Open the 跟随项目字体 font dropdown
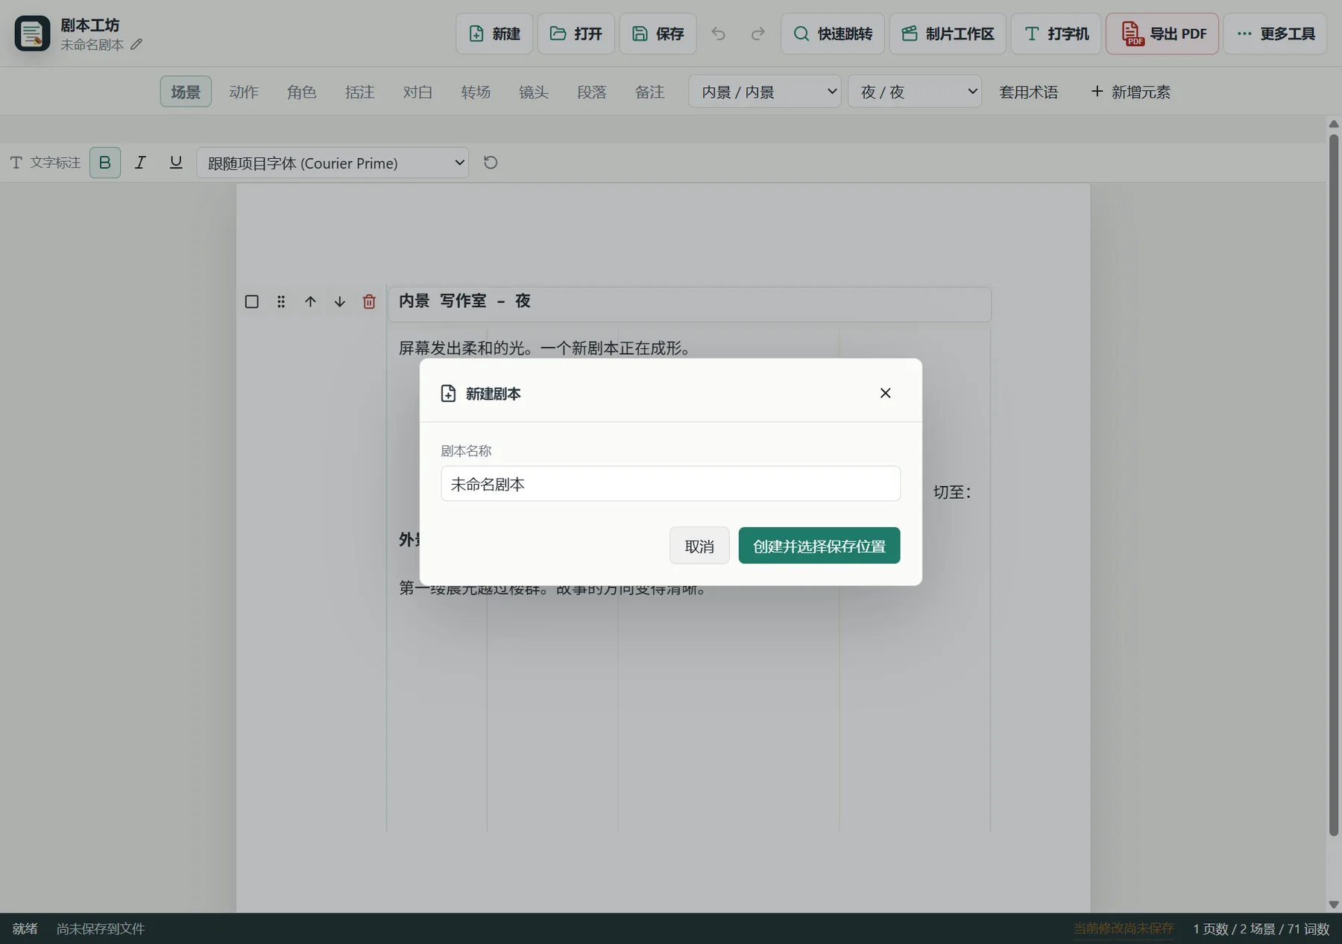This screenshot has height=944, width=1342. (333, 163)
